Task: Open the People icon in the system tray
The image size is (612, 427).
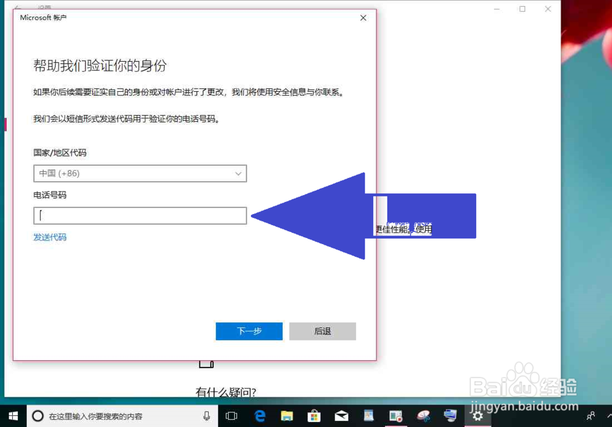Action: point(591,416)
